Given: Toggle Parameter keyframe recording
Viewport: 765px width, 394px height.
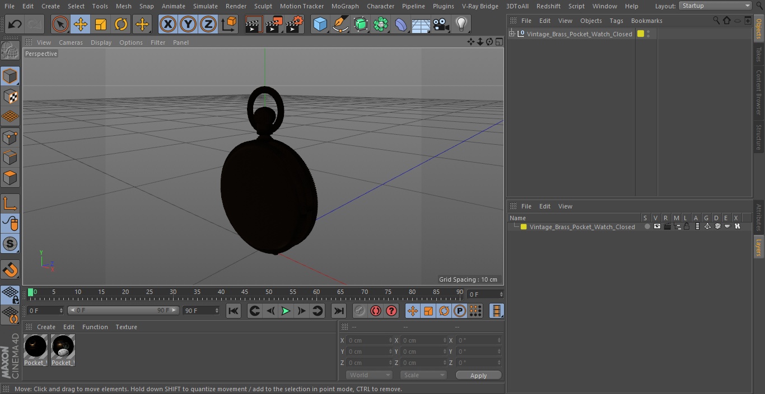Looking at the screenshot, I should (x=460, y=311).
